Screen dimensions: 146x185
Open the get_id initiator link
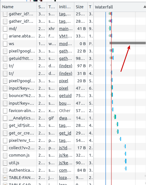tap(65, 133)
